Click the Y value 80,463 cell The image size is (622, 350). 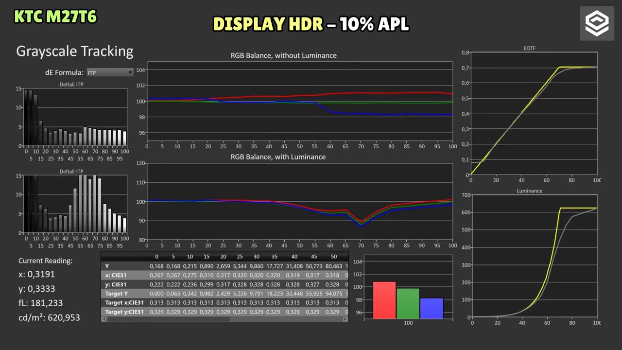[334, 266]
